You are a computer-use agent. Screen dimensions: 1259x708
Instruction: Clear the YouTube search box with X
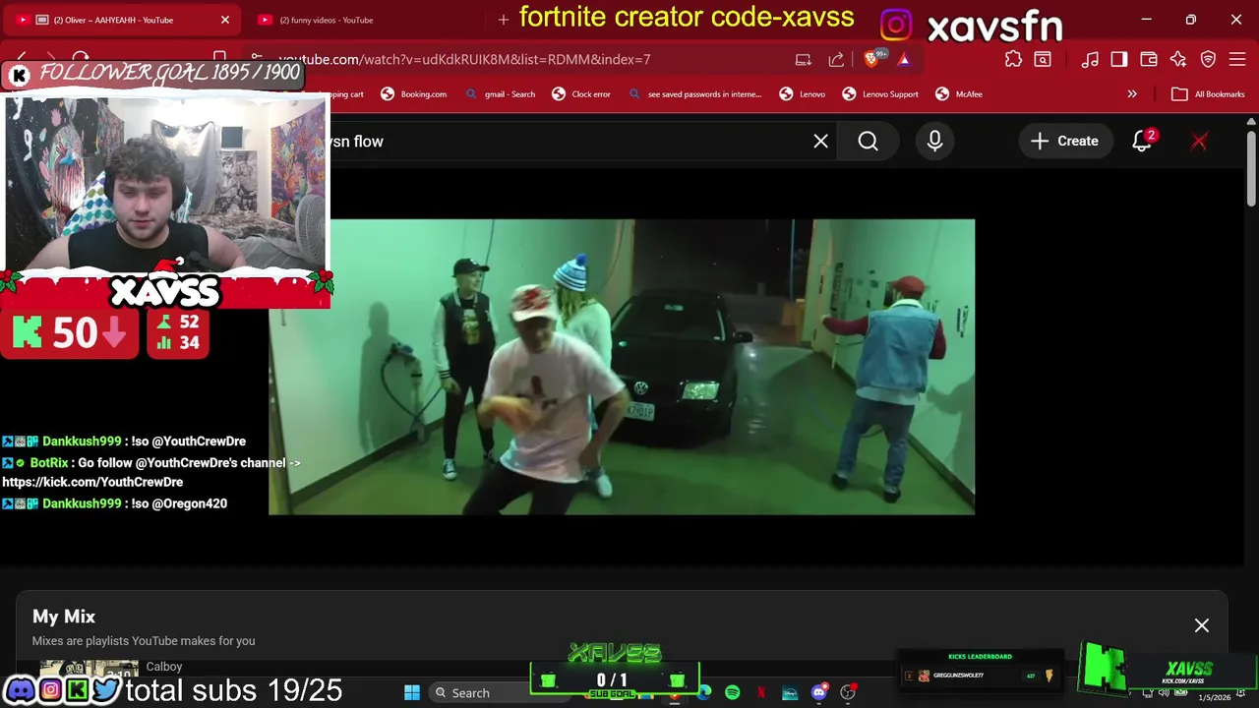pos(820,142)
